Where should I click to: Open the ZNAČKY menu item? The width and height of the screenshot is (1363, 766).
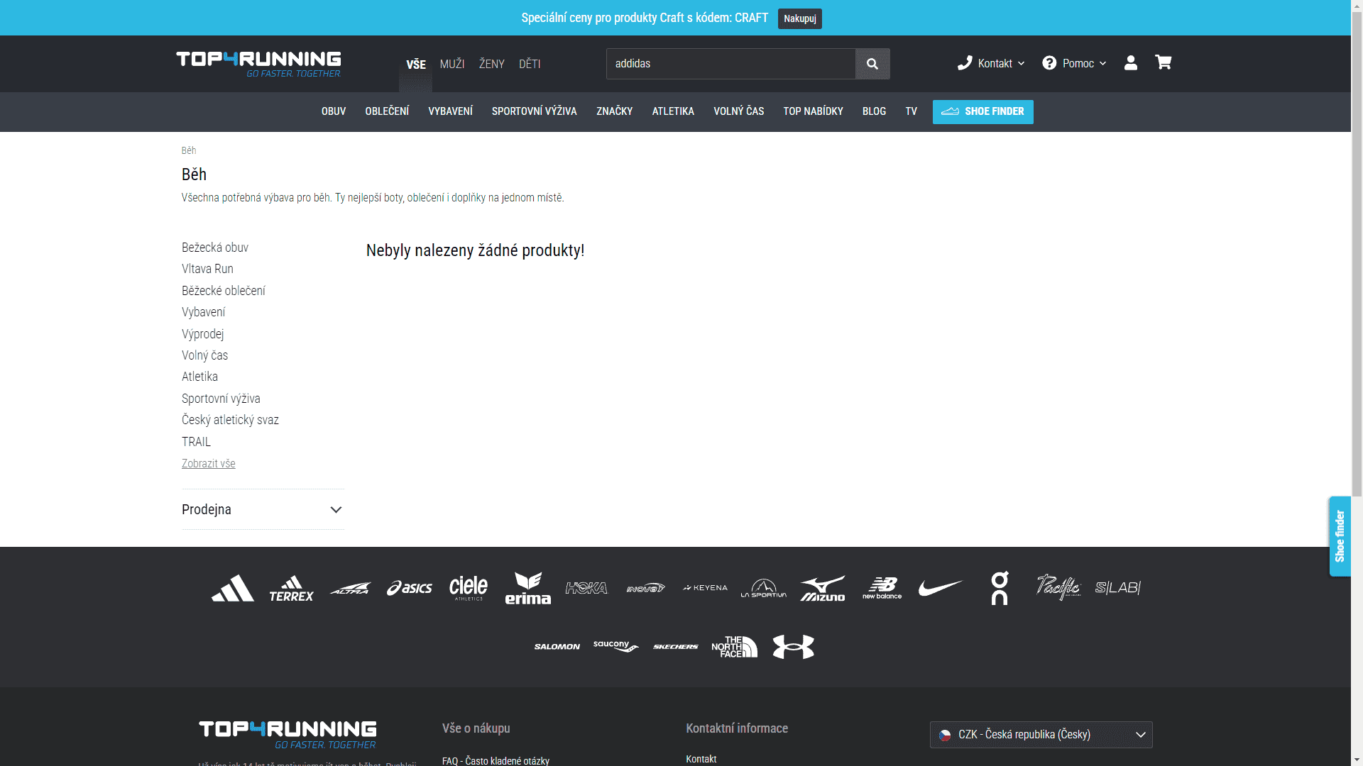tap(614, 111)
